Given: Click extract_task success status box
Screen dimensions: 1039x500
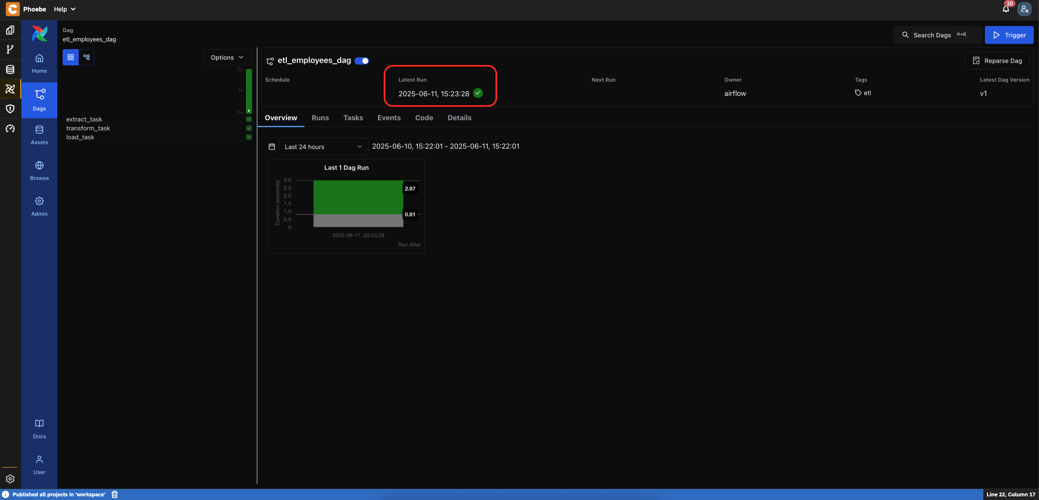Looking at the screenshot, I should [249, 119].
